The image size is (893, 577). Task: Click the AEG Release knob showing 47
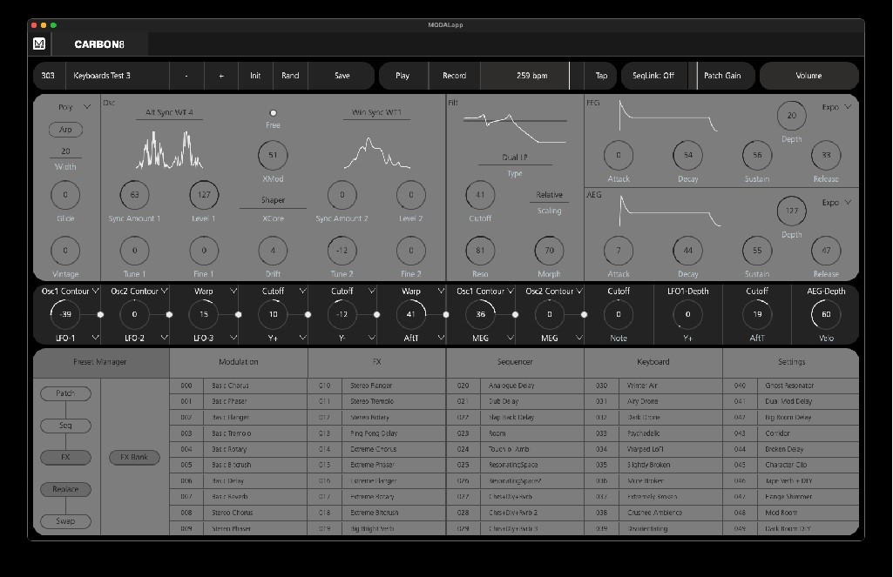pos(826,251)
